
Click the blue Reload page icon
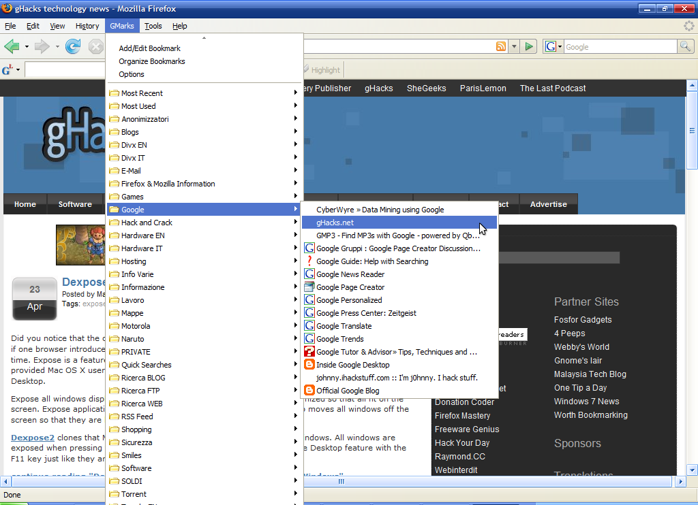[73, 46]
